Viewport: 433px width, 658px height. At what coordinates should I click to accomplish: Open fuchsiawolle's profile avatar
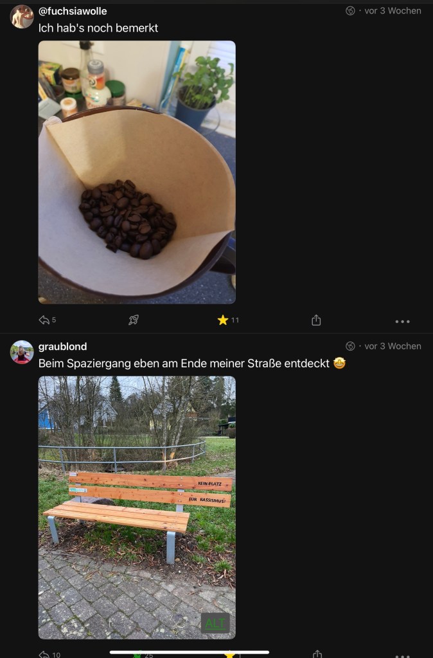pos(22,17)
